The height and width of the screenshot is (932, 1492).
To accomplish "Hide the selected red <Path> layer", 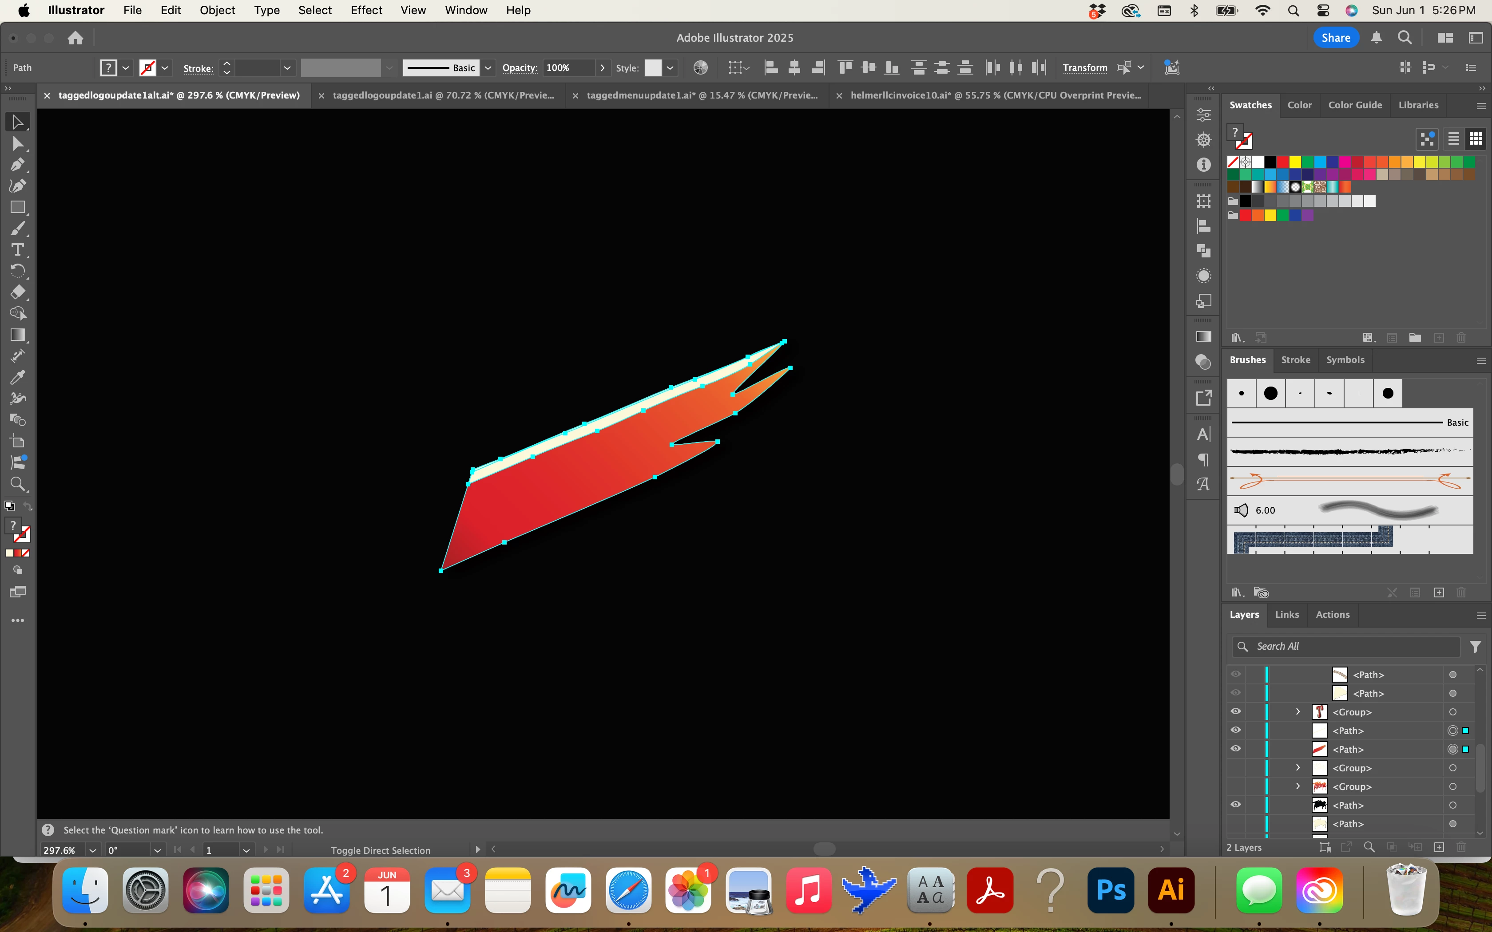I will (x=1235, y=749).
